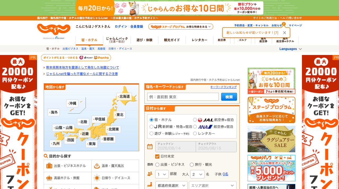Select 海外 on the map

[x=54, y=112]
